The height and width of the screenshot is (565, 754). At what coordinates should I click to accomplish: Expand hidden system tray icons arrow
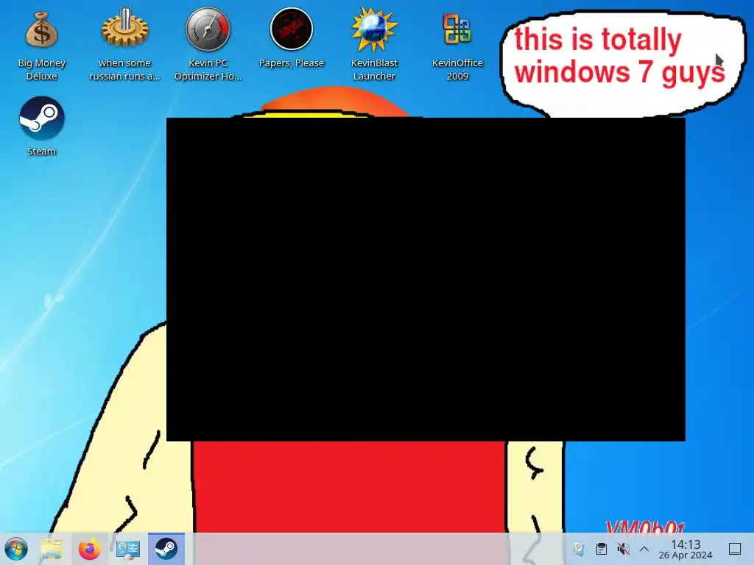[x=644, y=549]
